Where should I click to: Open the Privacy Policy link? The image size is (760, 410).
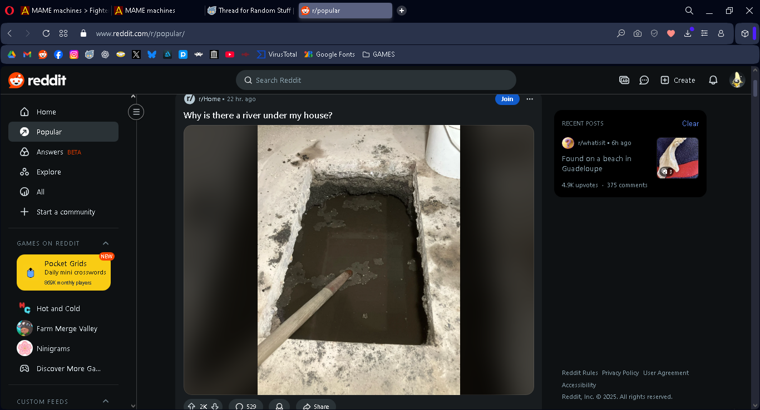click(620, 373)
